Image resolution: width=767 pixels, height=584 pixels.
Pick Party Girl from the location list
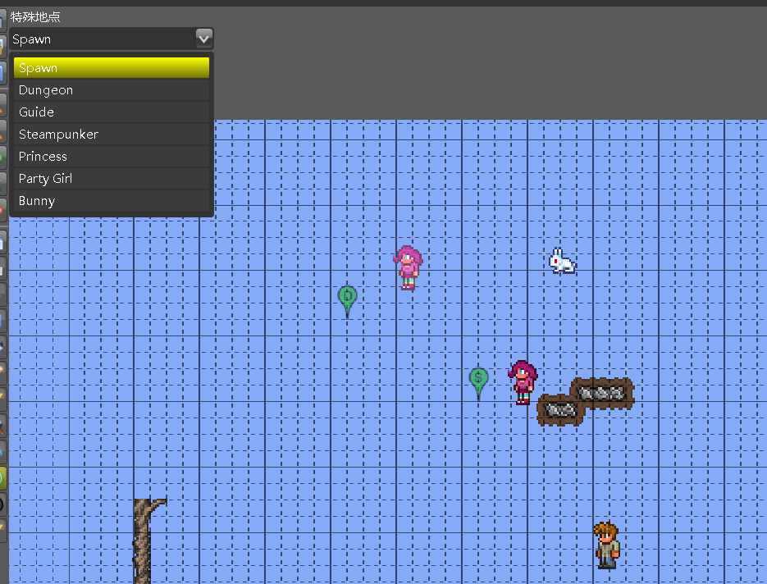tap(111, 179)
